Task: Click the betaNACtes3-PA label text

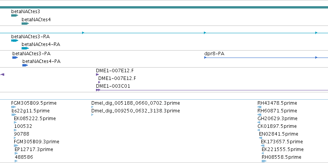Action: click(x=31, y=54)
